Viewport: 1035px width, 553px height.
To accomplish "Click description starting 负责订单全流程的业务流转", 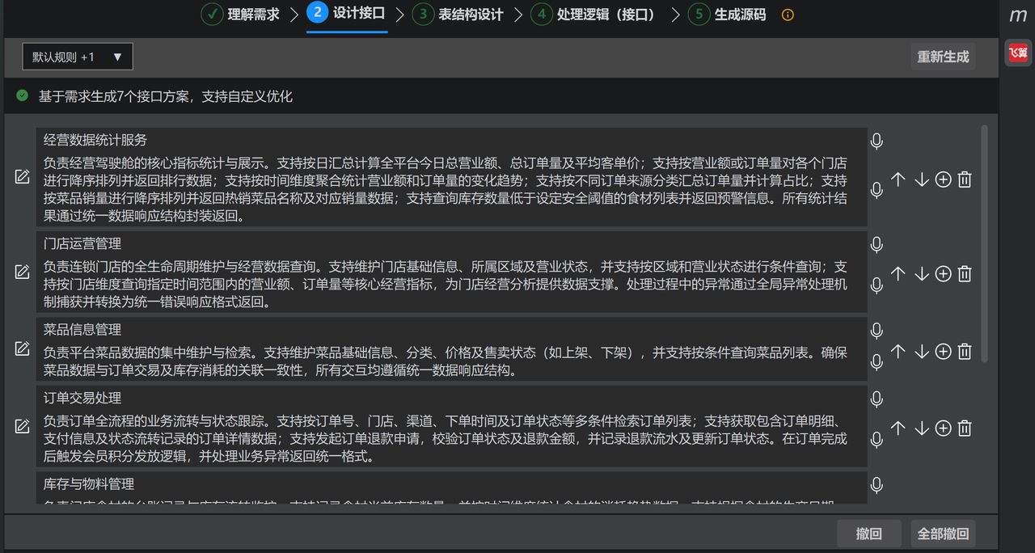I will click(x=446, y=439).
